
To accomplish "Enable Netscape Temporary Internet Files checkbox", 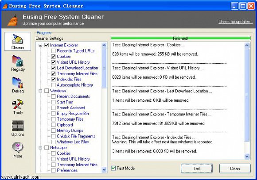I will (x=53, y=165).
